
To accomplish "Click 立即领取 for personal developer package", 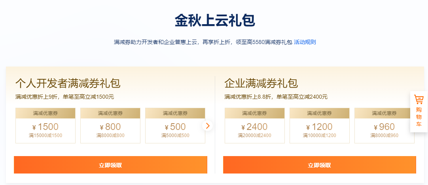I will [110, 165].
